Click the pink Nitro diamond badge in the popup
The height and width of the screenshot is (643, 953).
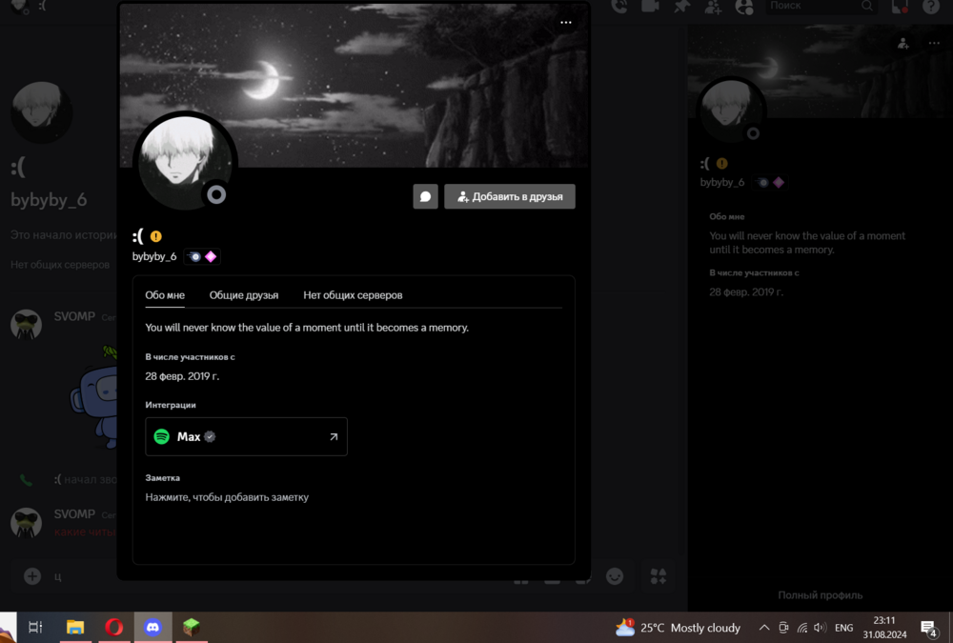211,256
